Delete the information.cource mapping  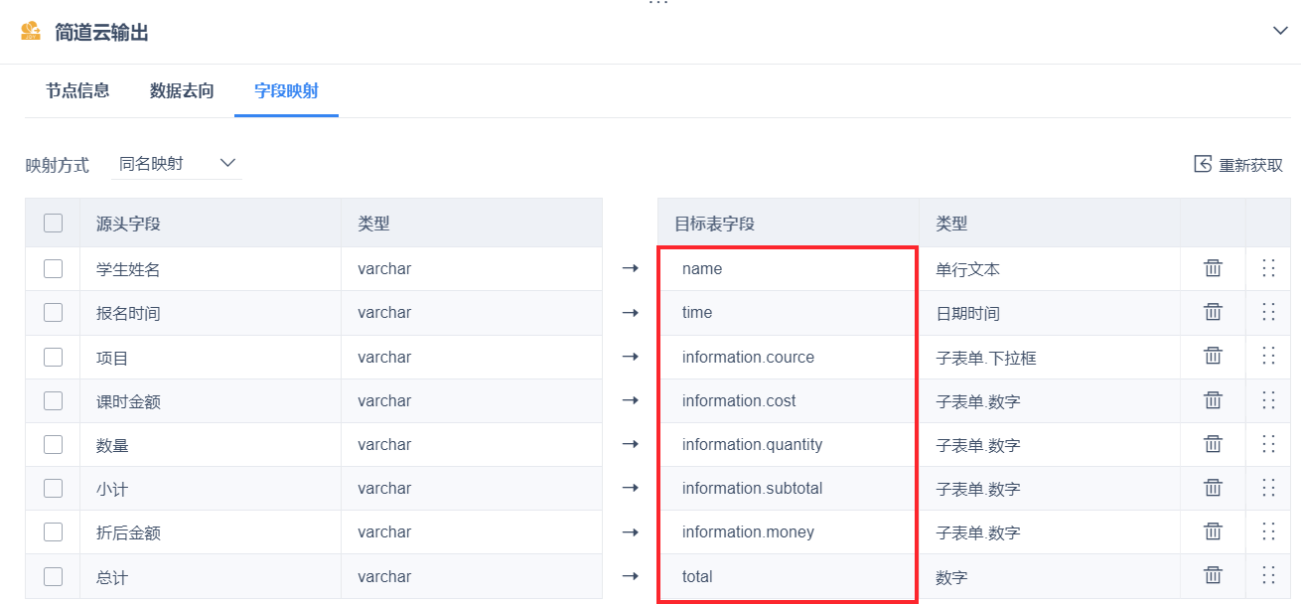1213,356
